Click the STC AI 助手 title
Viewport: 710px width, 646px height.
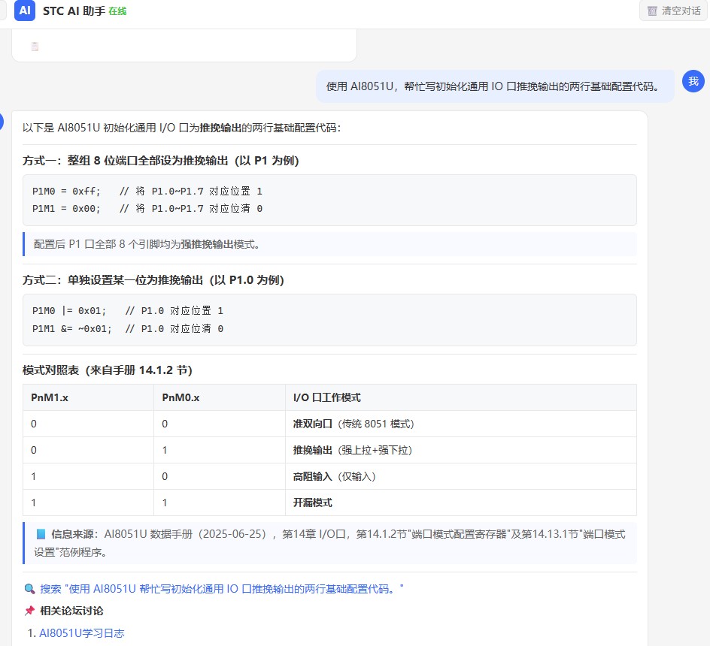pyautogui.click(x=74, y=11)
